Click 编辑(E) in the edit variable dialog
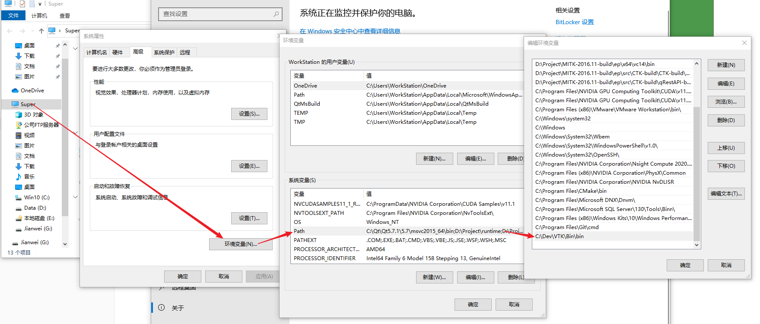This screenshot has height=324, width=760. tap(726, 84)
